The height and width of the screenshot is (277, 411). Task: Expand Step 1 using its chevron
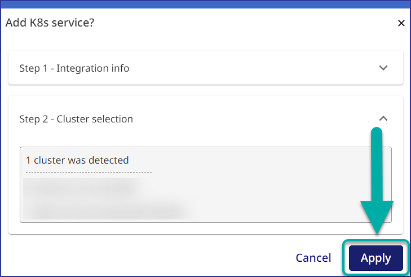click(x=383, y=68)
